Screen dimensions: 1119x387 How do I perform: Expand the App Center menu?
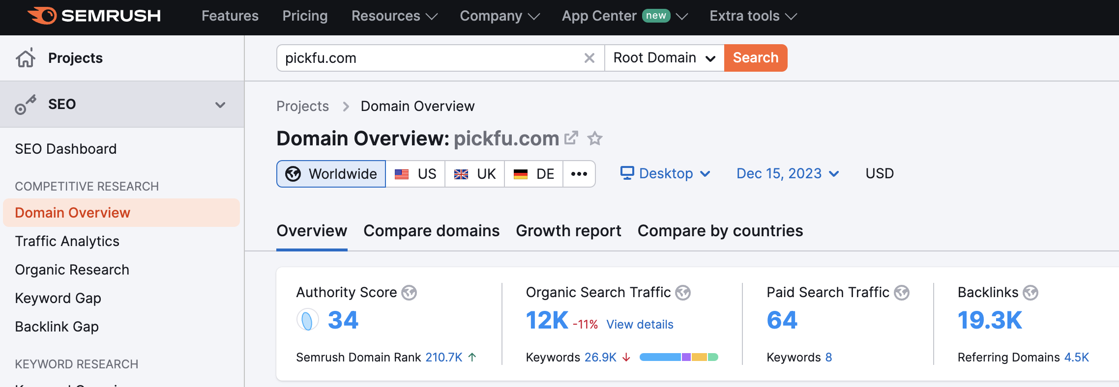pyautogui.click(x=624, y=16)
